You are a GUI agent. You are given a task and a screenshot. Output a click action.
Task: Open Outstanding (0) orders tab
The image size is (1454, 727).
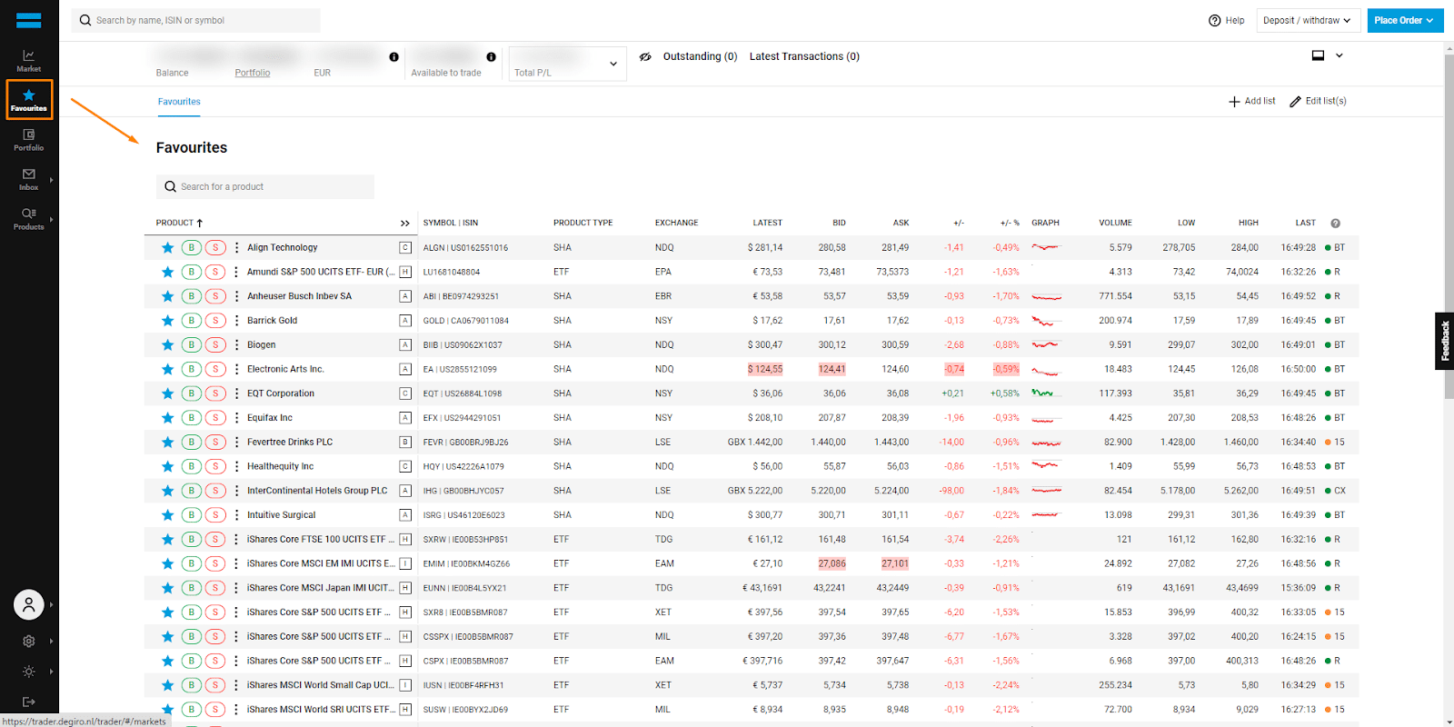click(700, 56)
